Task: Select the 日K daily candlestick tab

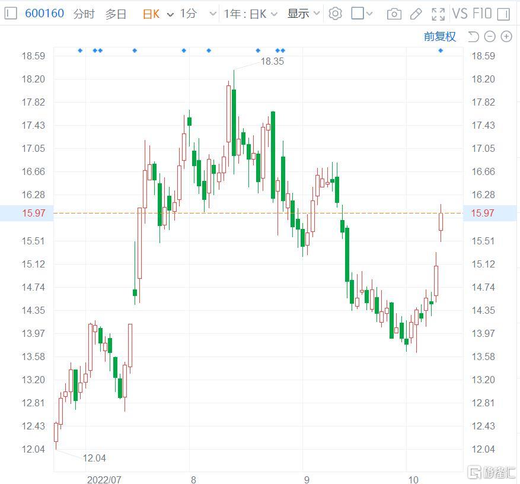Action: click(151, 14)
